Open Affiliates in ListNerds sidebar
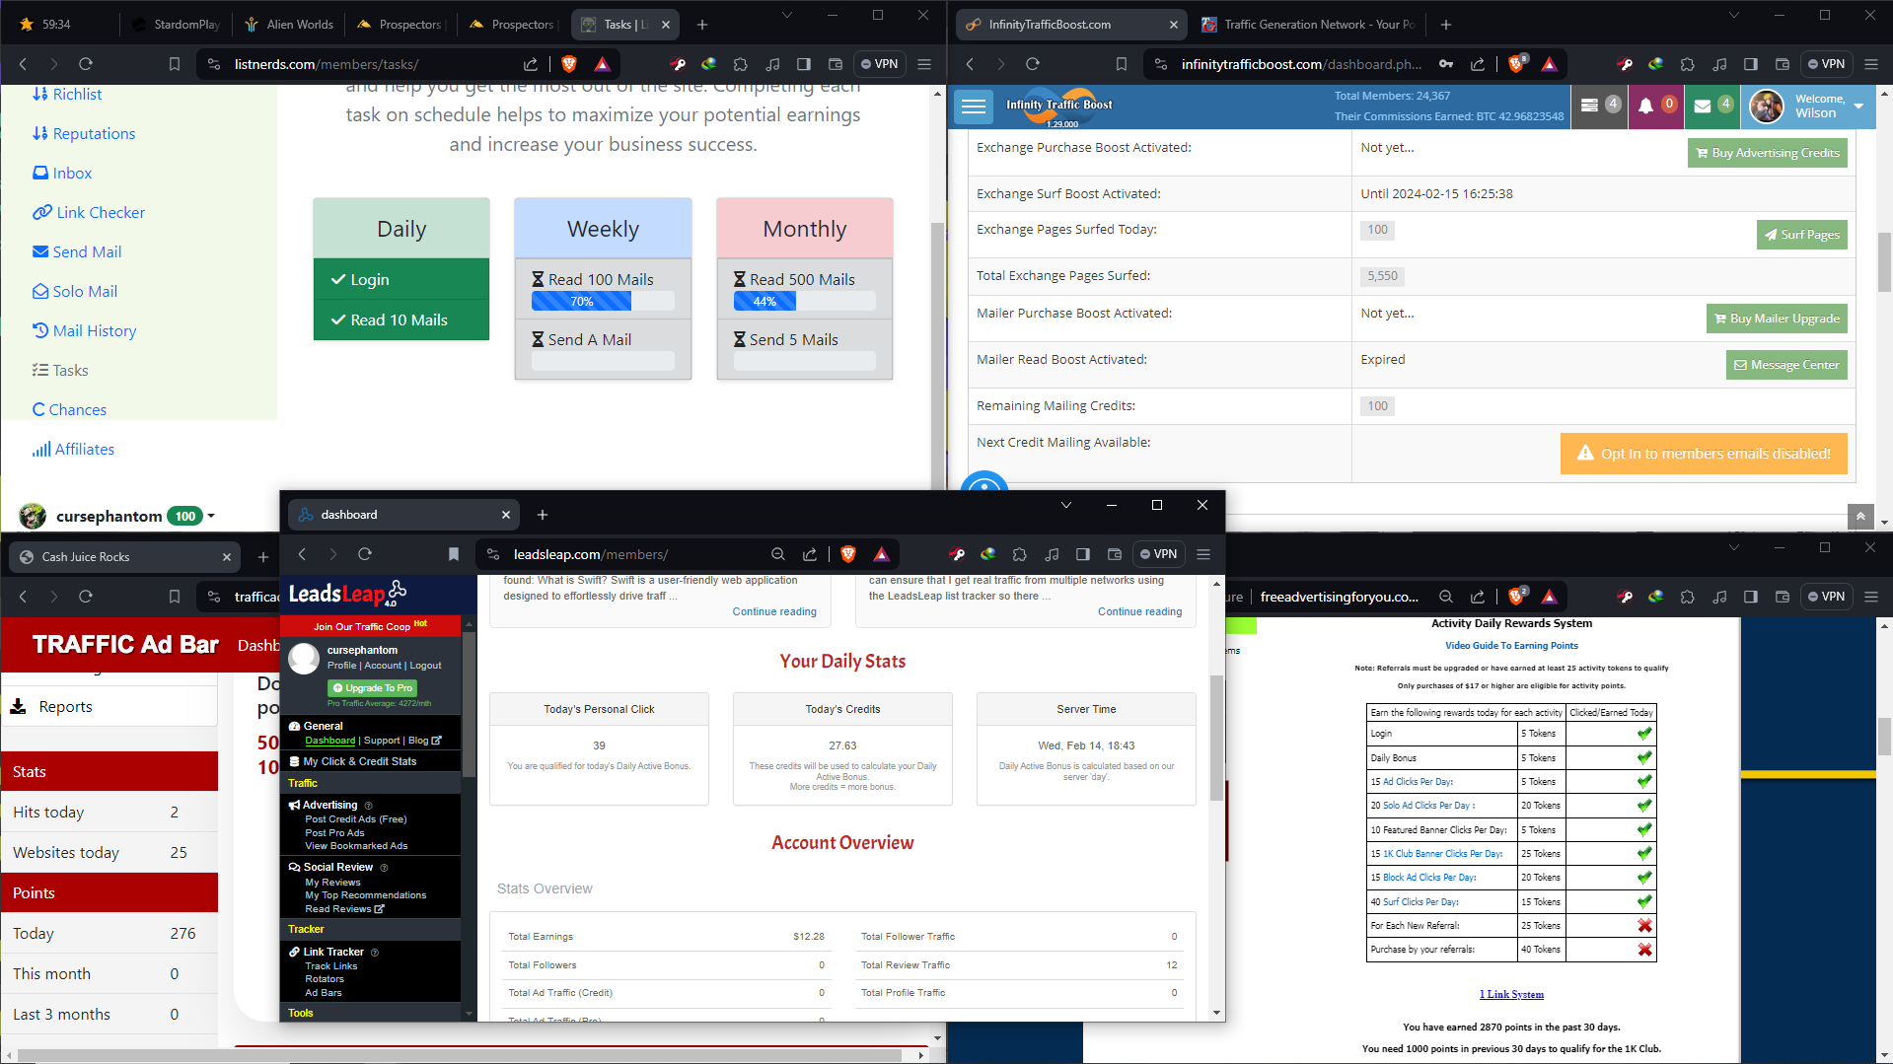1893x1064 pixels. (73, 450)
